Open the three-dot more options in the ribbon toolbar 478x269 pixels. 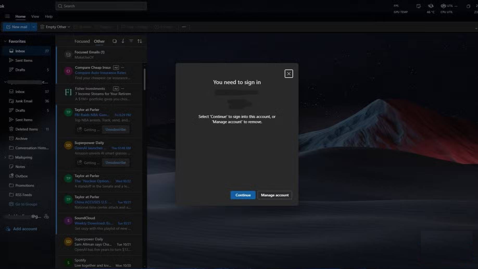pyautogui.click(x=184, y=27)
